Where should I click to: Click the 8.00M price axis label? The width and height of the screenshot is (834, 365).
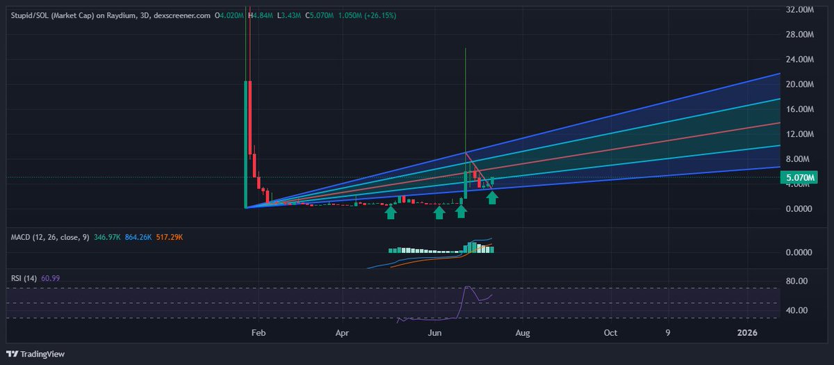coord(799,159)
